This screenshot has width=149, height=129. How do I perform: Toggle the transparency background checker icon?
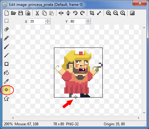pyautogui.click(x=132, y=13)
